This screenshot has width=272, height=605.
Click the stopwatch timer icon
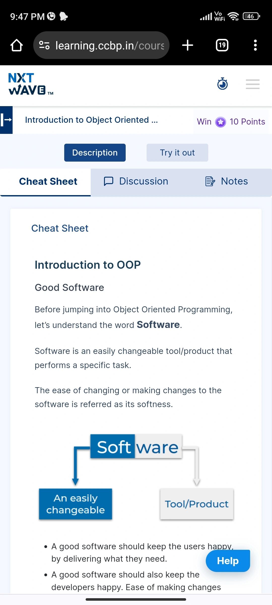pyautogui.click(x=223, y=84)
